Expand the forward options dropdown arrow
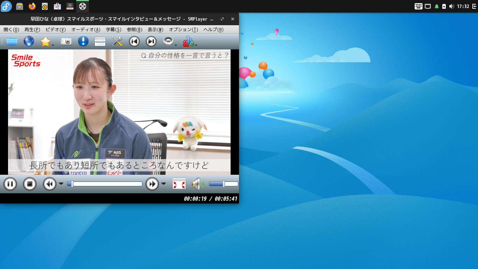This screenshot has height=269, width=478. pos(163,184)
